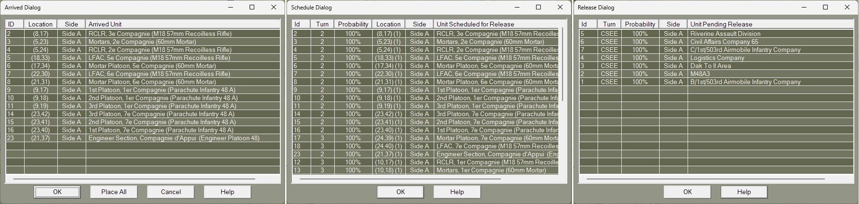Click the Place All button
Image resolution: width=859 pixels, height=204 pixels.
click(114, 192)
